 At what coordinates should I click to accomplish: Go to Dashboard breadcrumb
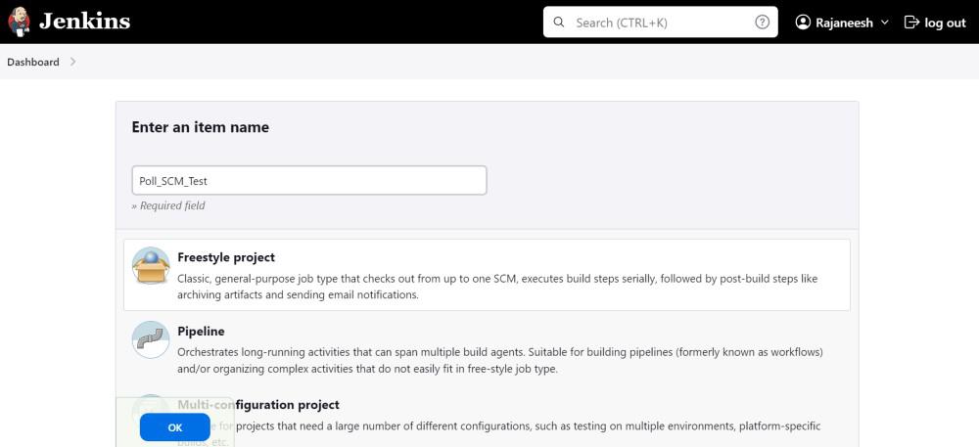(33, 62)
